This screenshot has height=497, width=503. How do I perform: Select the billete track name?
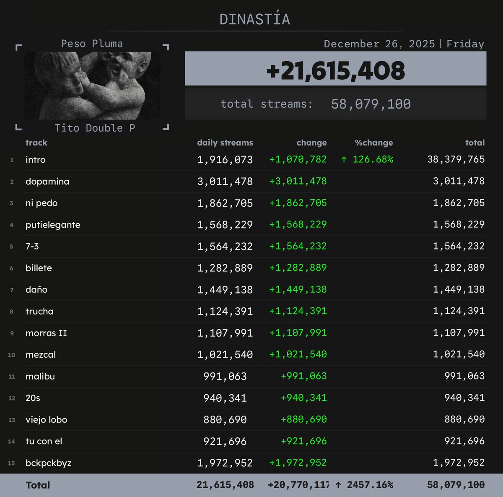pos(39,268)
